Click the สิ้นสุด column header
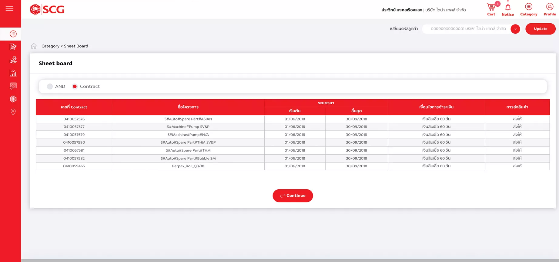559x262 pixels. [x=356, y=111]
